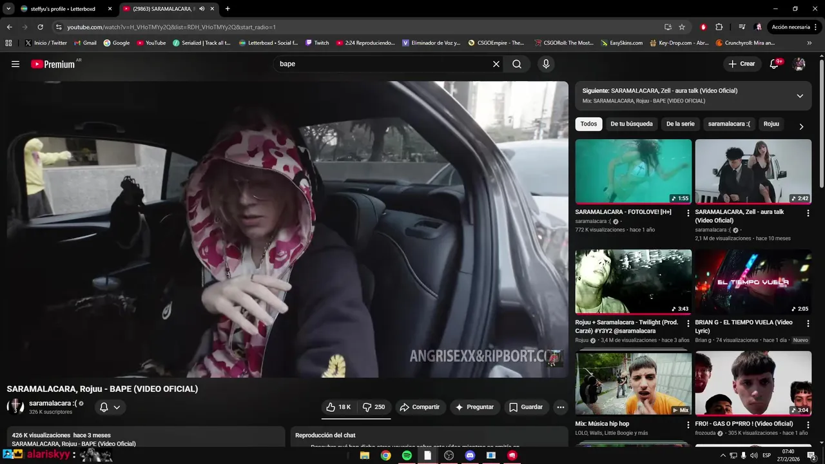825x464 pixels.
Task: Open more actions ellipsis below video
Action: 561,407
